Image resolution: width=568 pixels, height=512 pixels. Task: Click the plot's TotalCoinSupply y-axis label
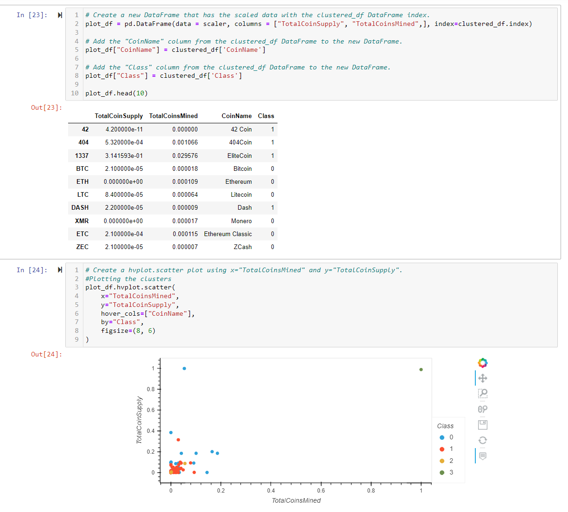click(139, 420)
